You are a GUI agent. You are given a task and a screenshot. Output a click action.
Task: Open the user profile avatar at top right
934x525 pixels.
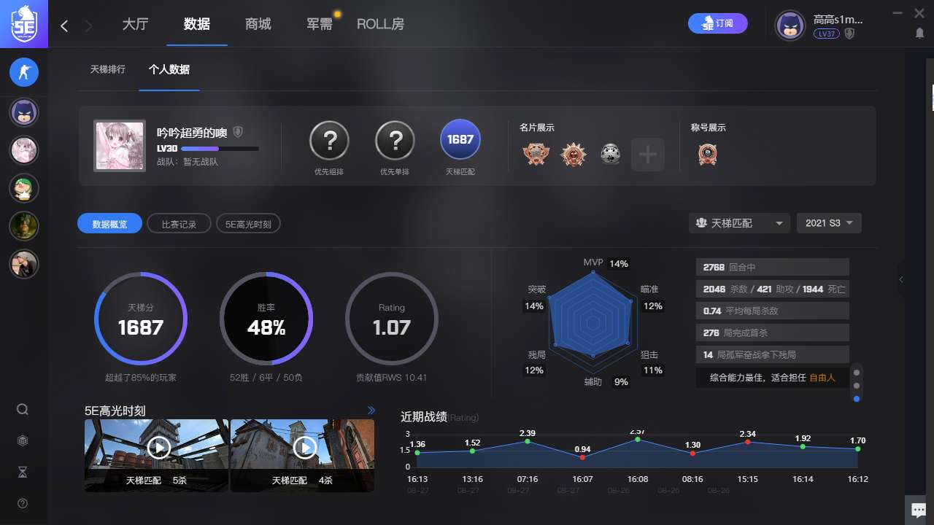(x=790, y=26)
